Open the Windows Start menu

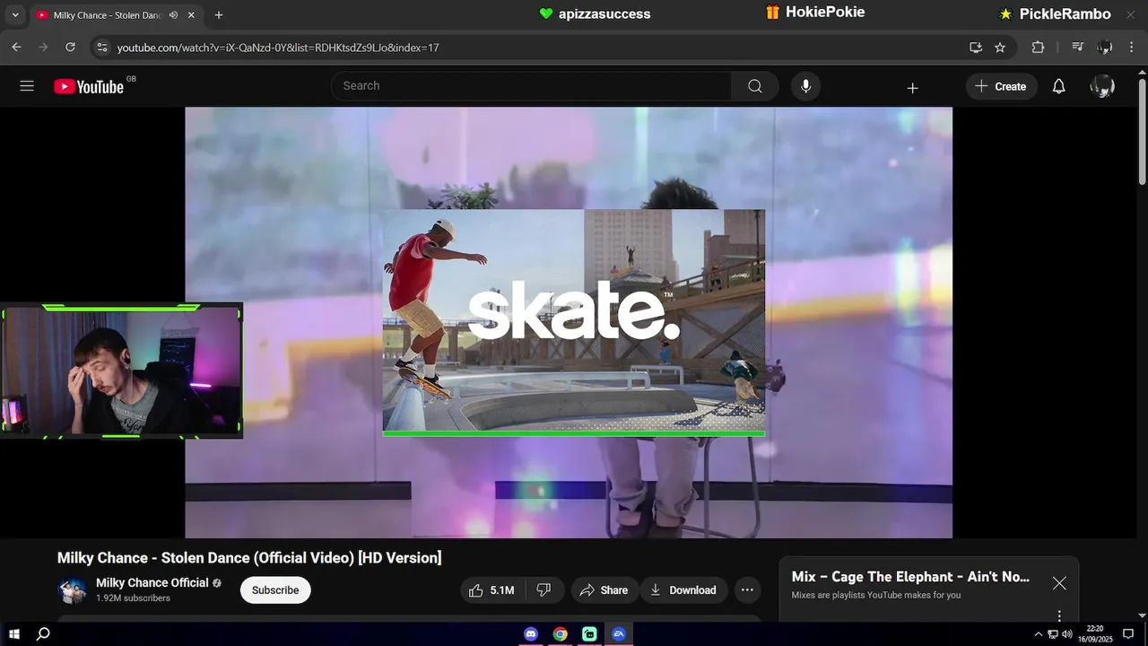[14, 634]
